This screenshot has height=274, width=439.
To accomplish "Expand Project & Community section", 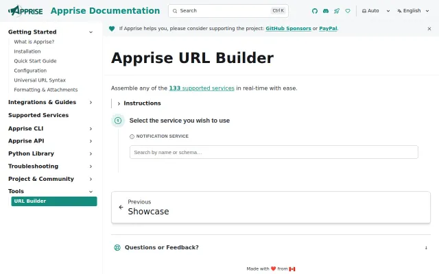I will tap(91, 179).
